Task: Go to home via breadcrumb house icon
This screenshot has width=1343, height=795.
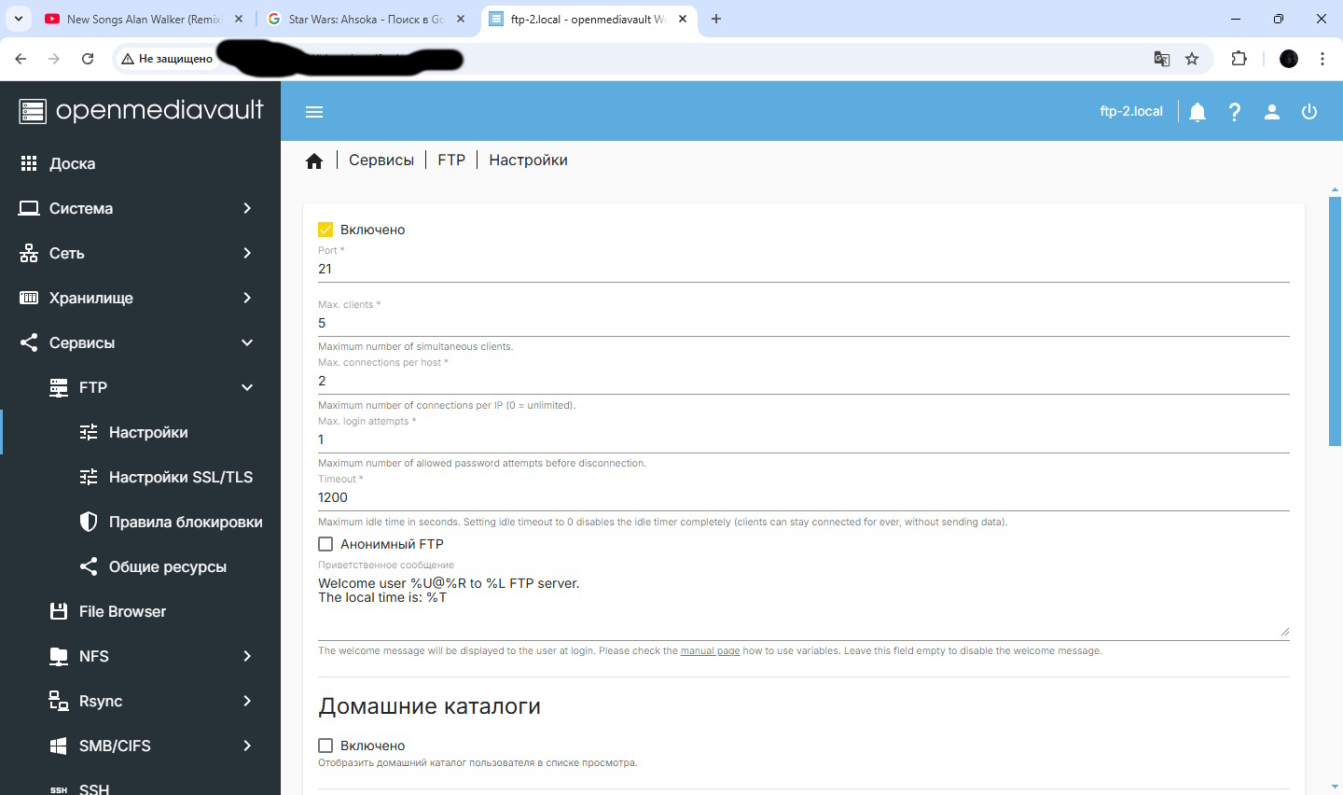Action: coord(314,161)
